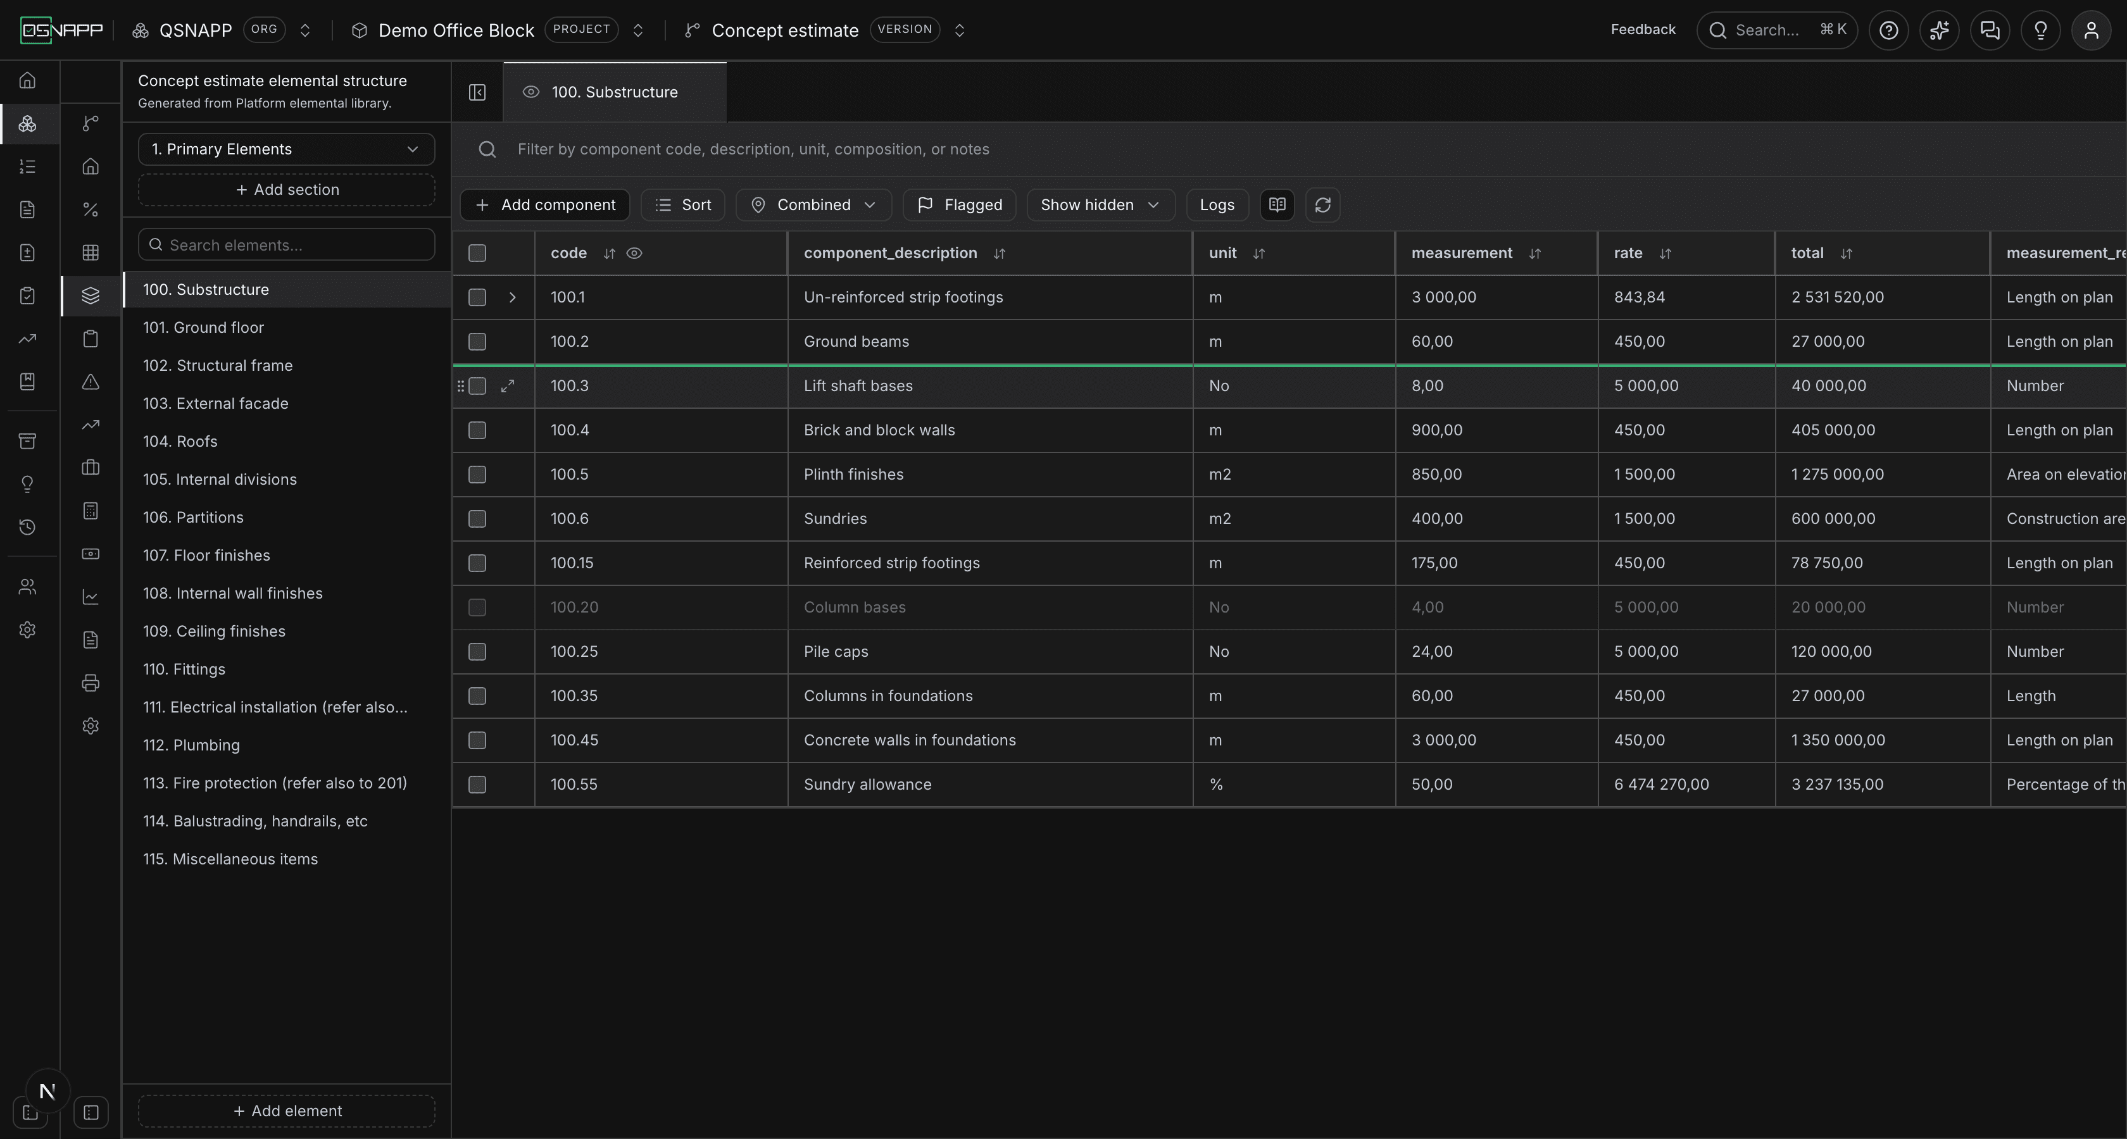
Task: Click the lightbulb ideas icon in header
Action: pos(2040,30)
